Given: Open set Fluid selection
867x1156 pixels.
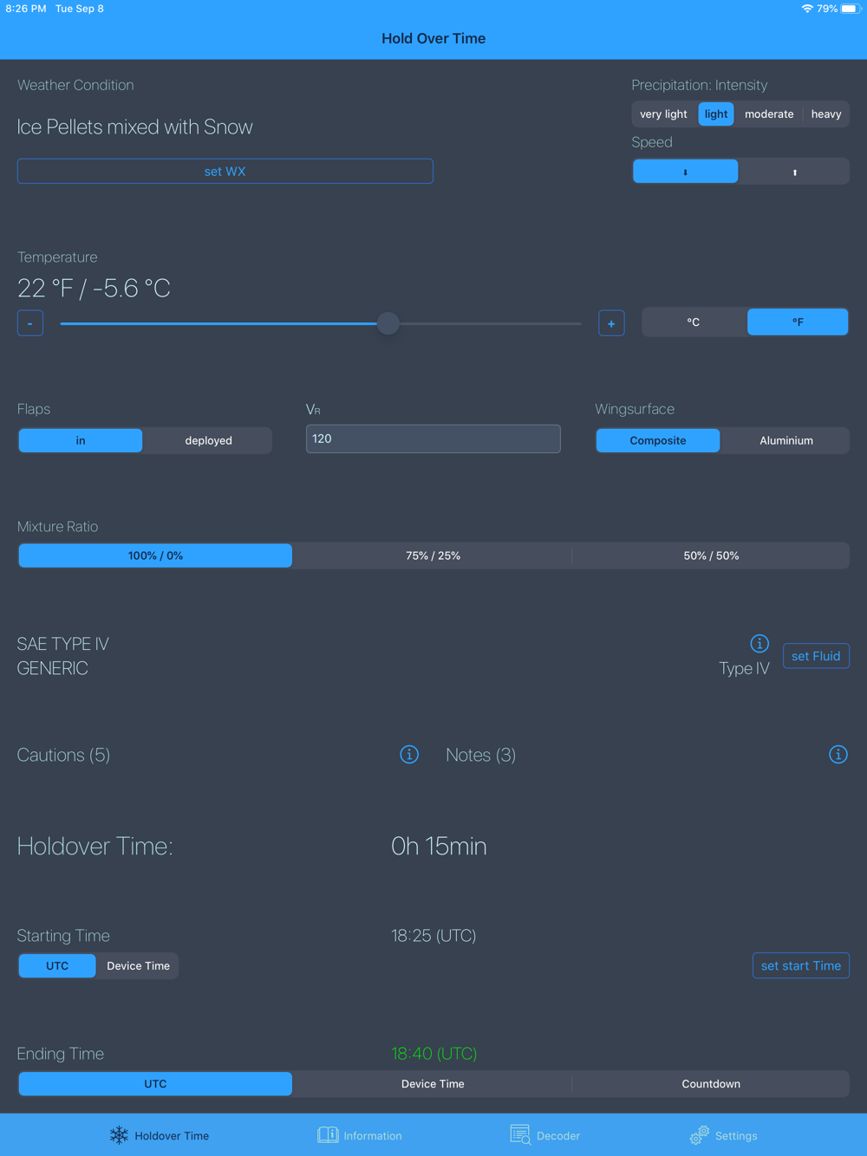Looking at the screenshot, I should tap(816, 656).
